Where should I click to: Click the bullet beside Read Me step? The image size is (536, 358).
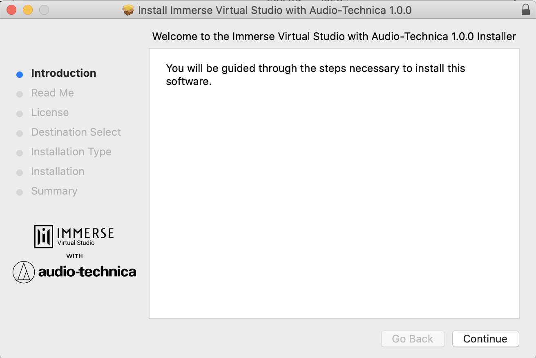point(19,94)
